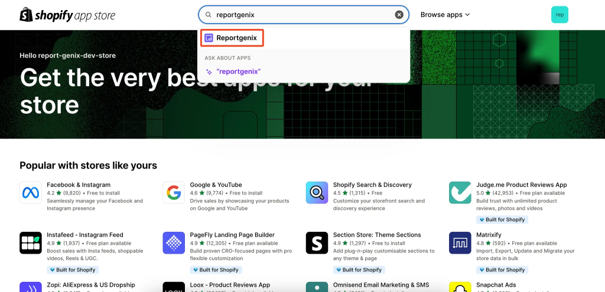
Task: Open Google & YouTube app title link
Action: (216, 185)
